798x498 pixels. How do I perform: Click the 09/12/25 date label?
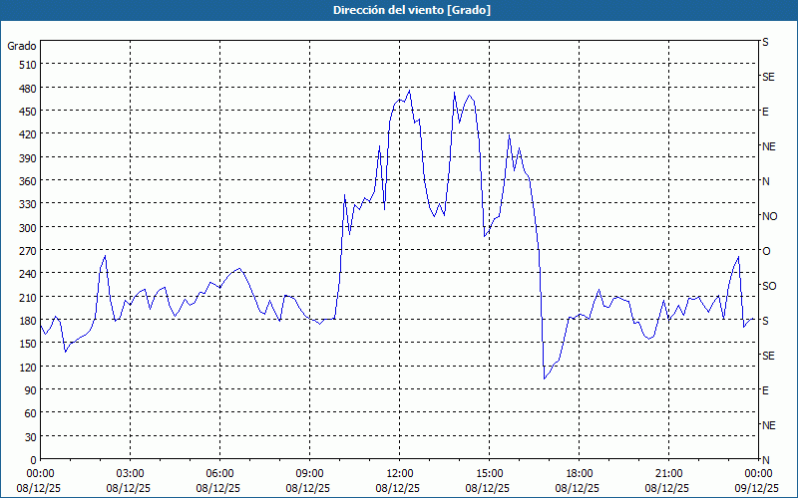tap(757, 488)
